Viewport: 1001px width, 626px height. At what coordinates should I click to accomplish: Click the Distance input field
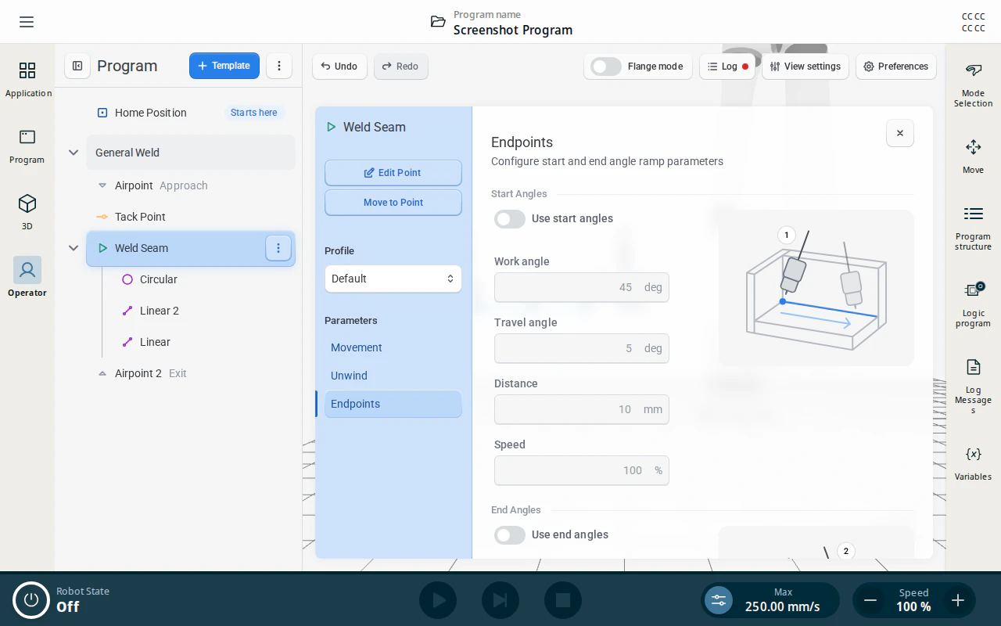pyautogui.click(x=582, y=409)
